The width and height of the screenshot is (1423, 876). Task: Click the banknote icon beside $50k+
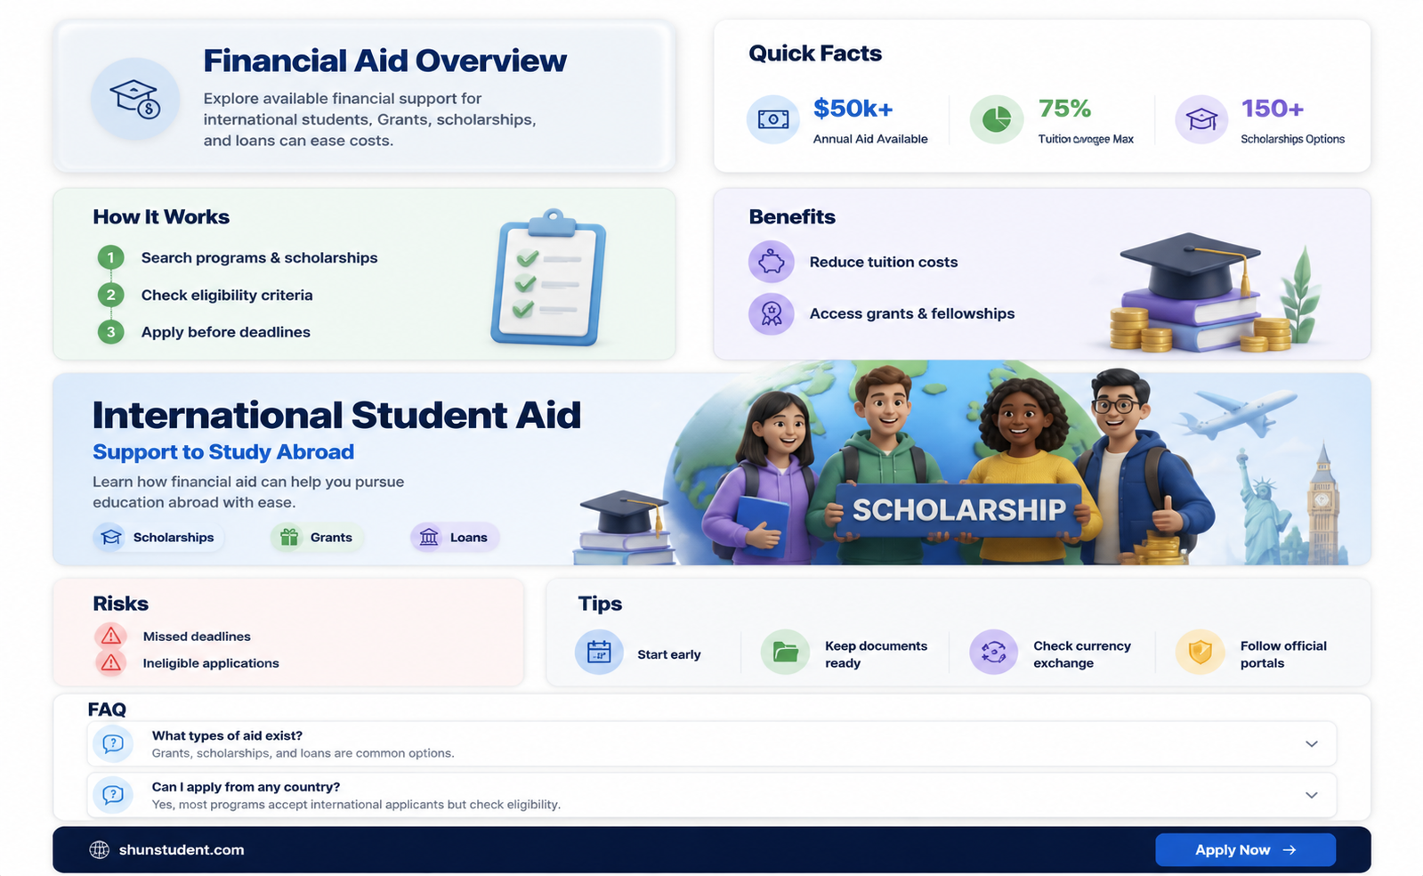(x=772, y=119)
